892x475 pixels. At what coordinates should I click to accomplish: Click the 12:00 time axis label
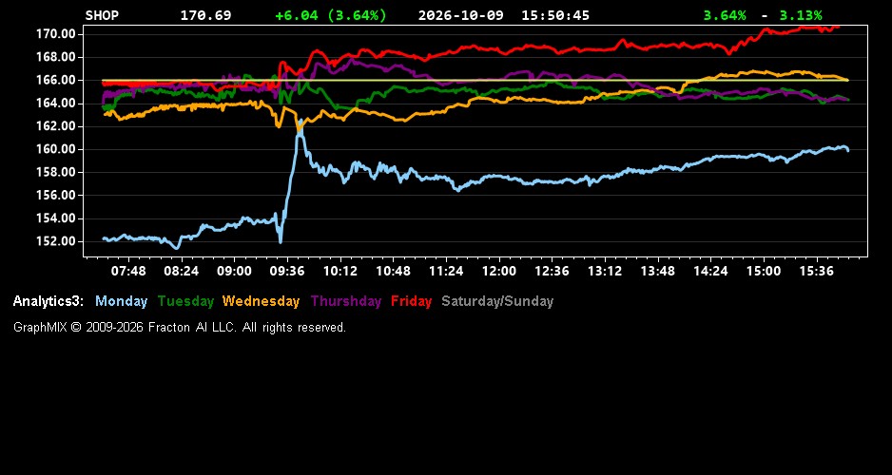(x=499, y=272)
